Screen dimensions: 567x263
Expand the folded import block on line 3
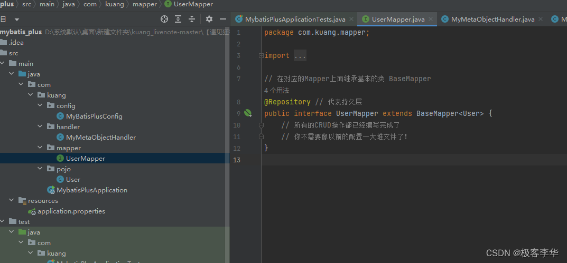[261, 55]
